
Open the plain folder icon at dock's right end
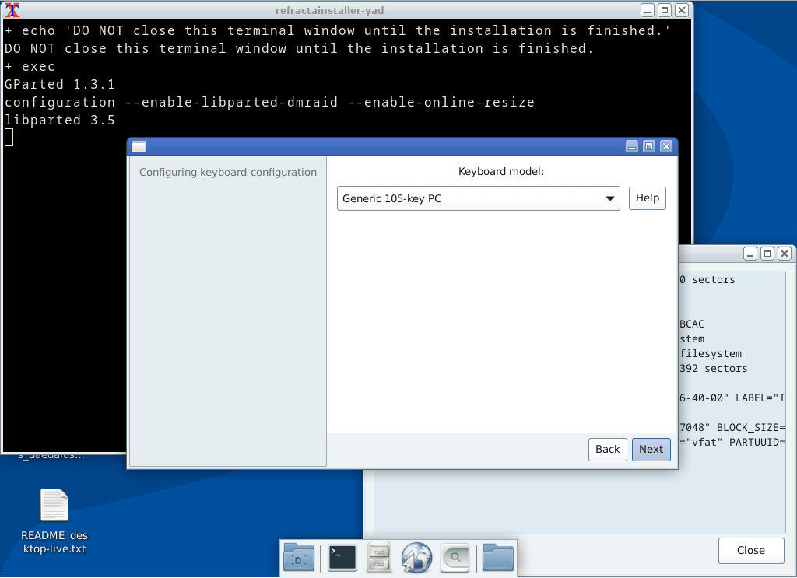[x=498, y=558]
